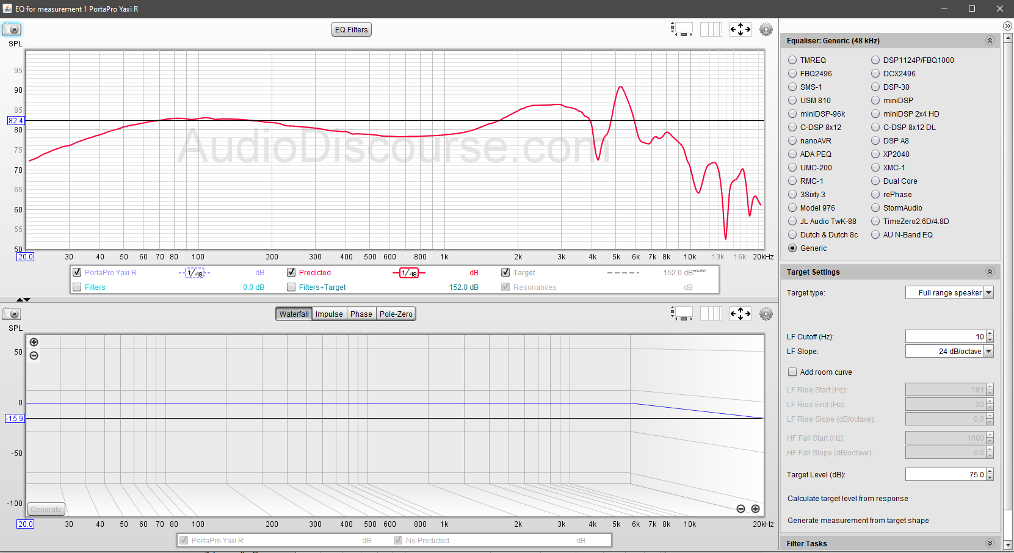Increase Target Level with its up stepper

coord(990,471)
